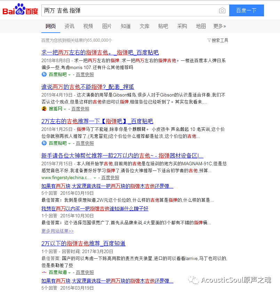Open result 2万以下的指弹吉他推荐_百度知道
The image size is (280, 292).
pos(83,243)
